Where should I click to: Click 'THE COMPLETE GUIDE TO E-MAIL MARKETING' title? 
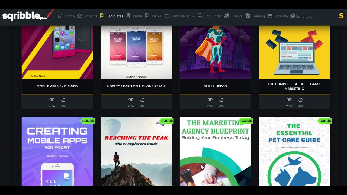click(294, 86)
